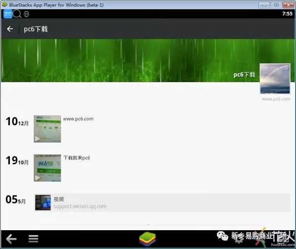Open the 05 May shared video card
Screen dimensions: 296x249
[163, 202]
